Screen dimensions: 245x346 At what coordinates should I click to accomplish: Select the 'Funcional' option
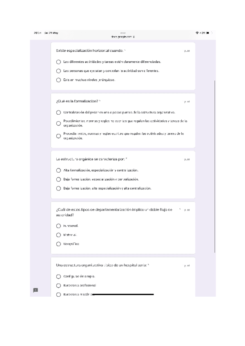[x=58, y=226]
